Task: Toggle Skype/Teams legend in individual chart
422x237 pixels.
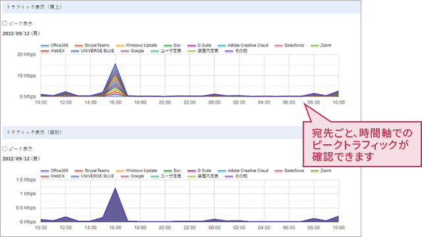Action: tap(92, 171)
